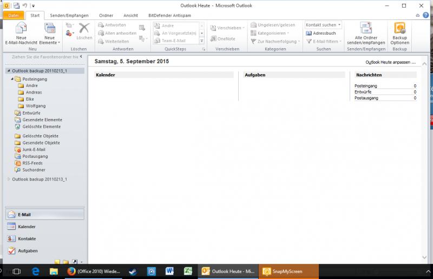This screenshot has width=433, height=279.
Task: Open the QuickSteps dialog launcher
Action: click(x=204, y=49)
